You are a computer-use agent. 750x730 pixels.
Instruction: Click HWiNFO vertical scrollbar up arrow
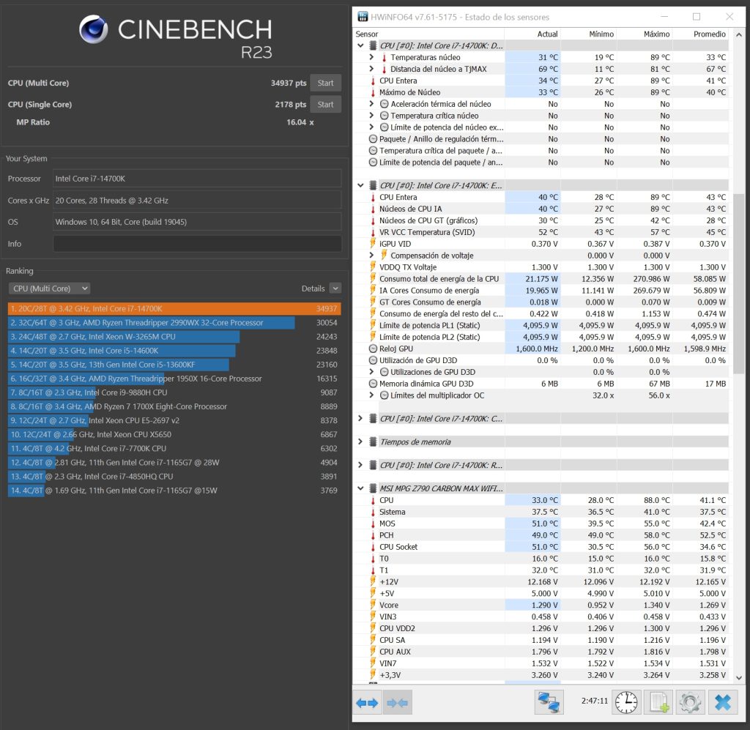tap(738, 34)
